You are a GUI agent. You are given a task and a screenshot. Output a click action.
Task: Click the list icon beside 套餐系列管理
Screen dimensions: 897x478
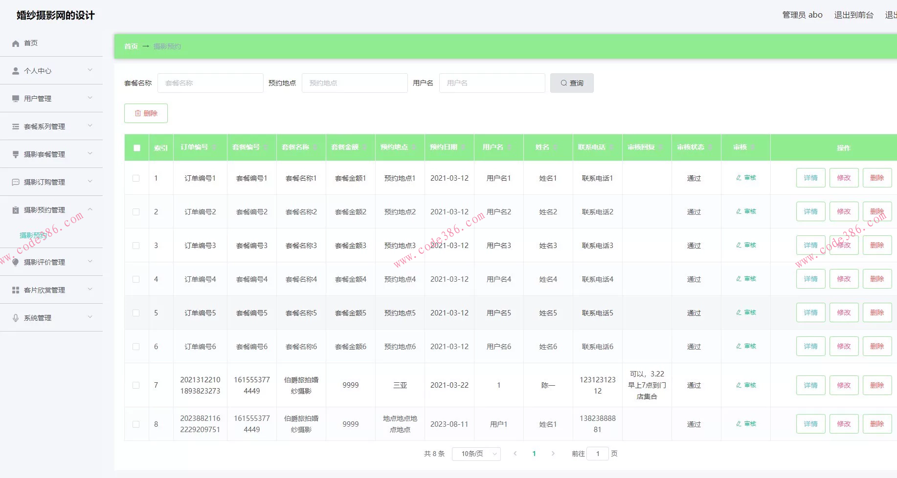[x=16, y=126]
